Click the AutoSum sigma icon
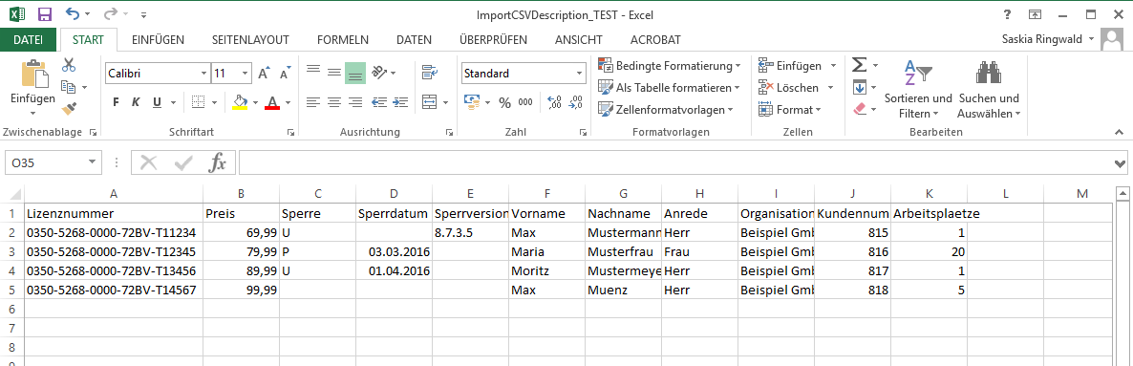This screenshot has height=366, width=1133. (x=859, y=65)
